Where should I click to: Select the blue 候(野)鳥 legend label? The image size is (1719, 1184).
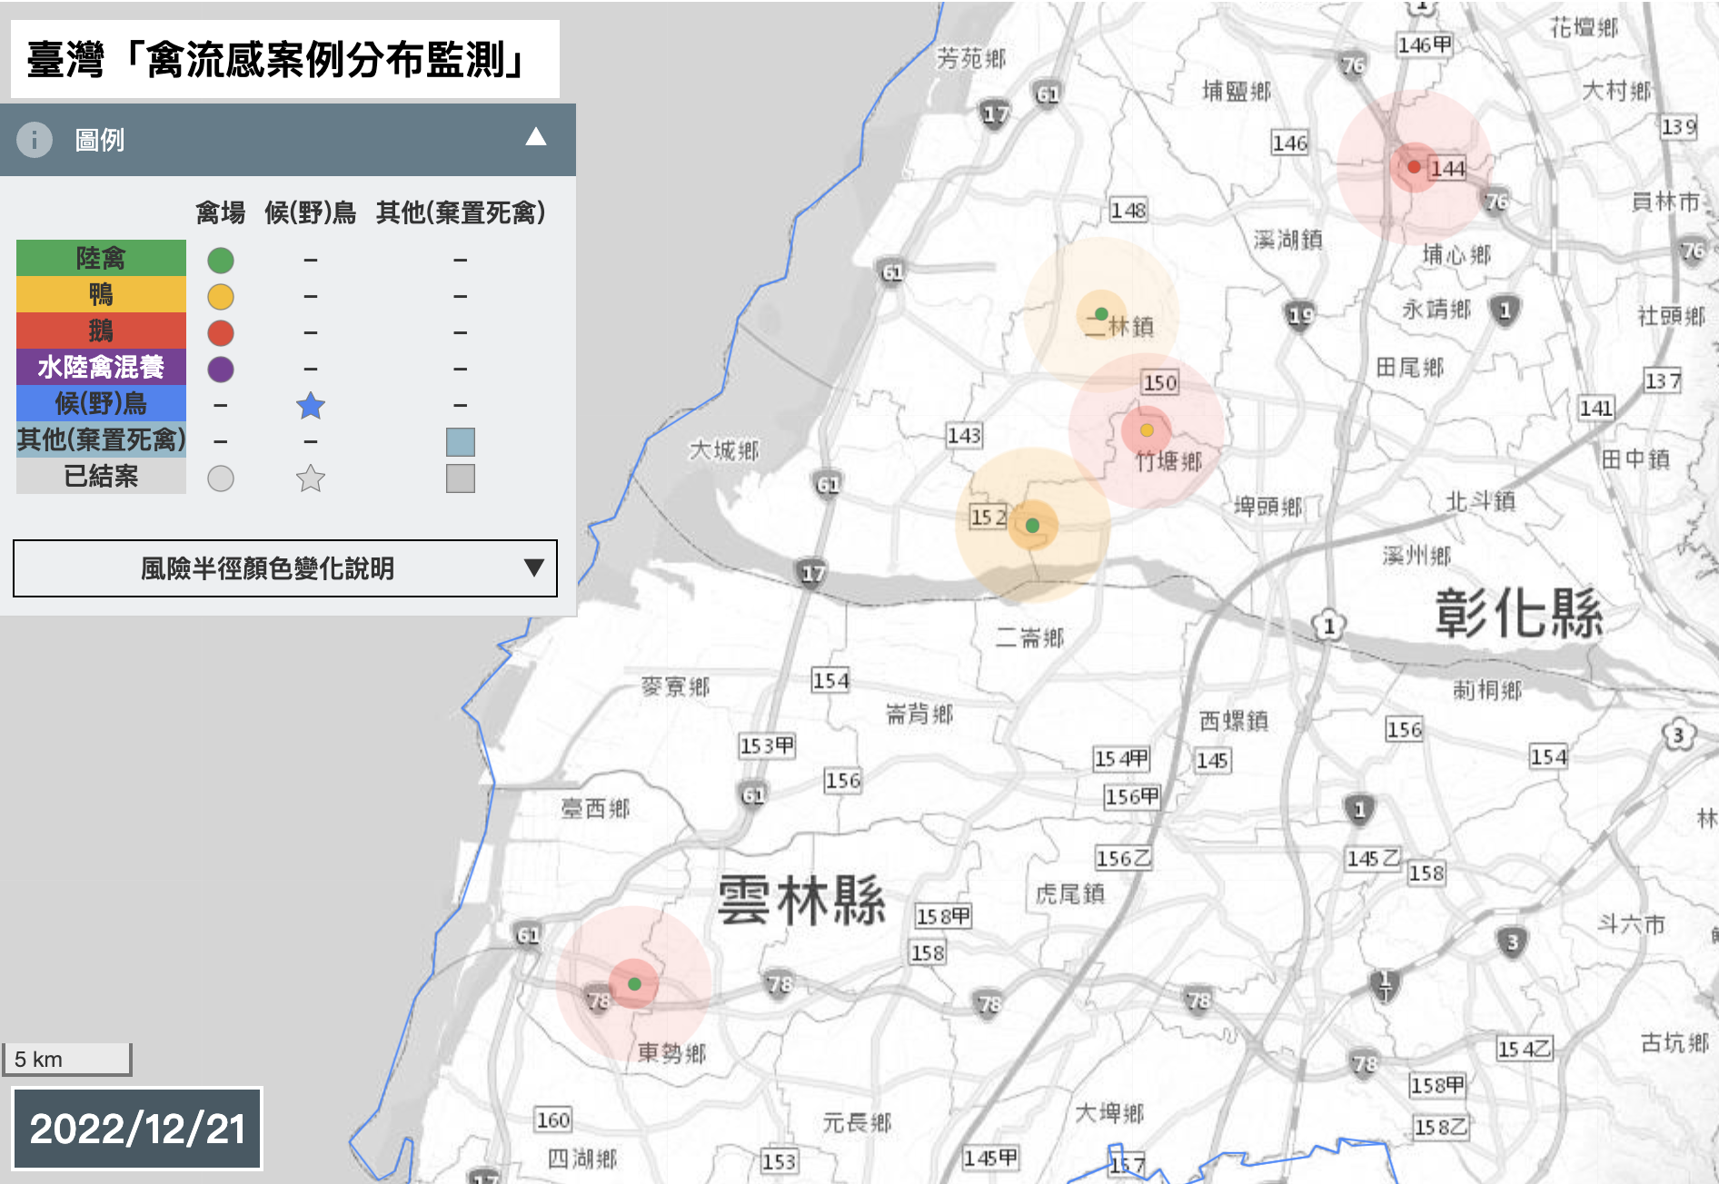(x=101, y=403)
